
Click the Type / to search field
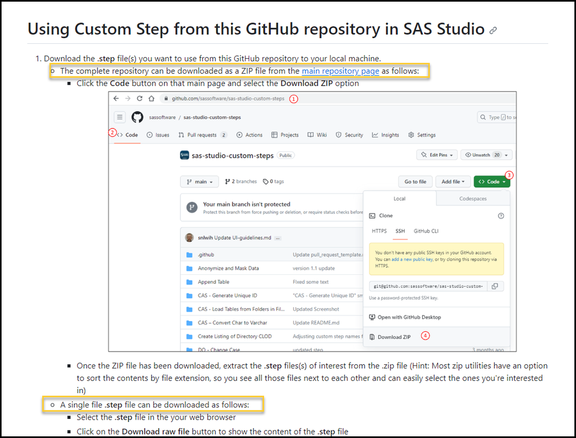coord(496,117)
